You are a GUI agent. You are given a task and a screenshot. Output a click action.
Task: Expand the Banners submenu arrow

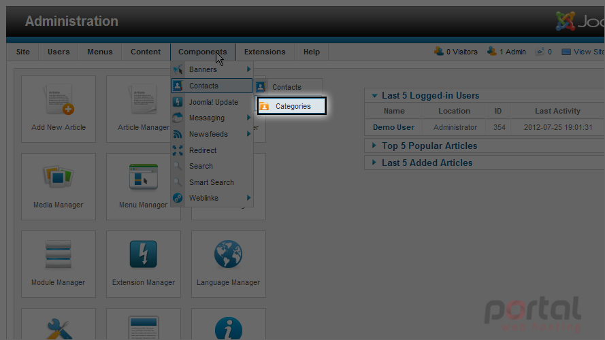(x=248, y=69)
